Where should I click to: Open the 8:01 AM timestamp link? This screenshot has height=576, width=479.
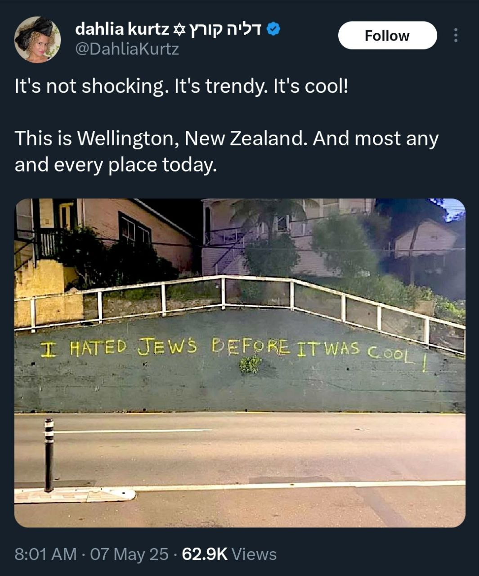(45, 554)
